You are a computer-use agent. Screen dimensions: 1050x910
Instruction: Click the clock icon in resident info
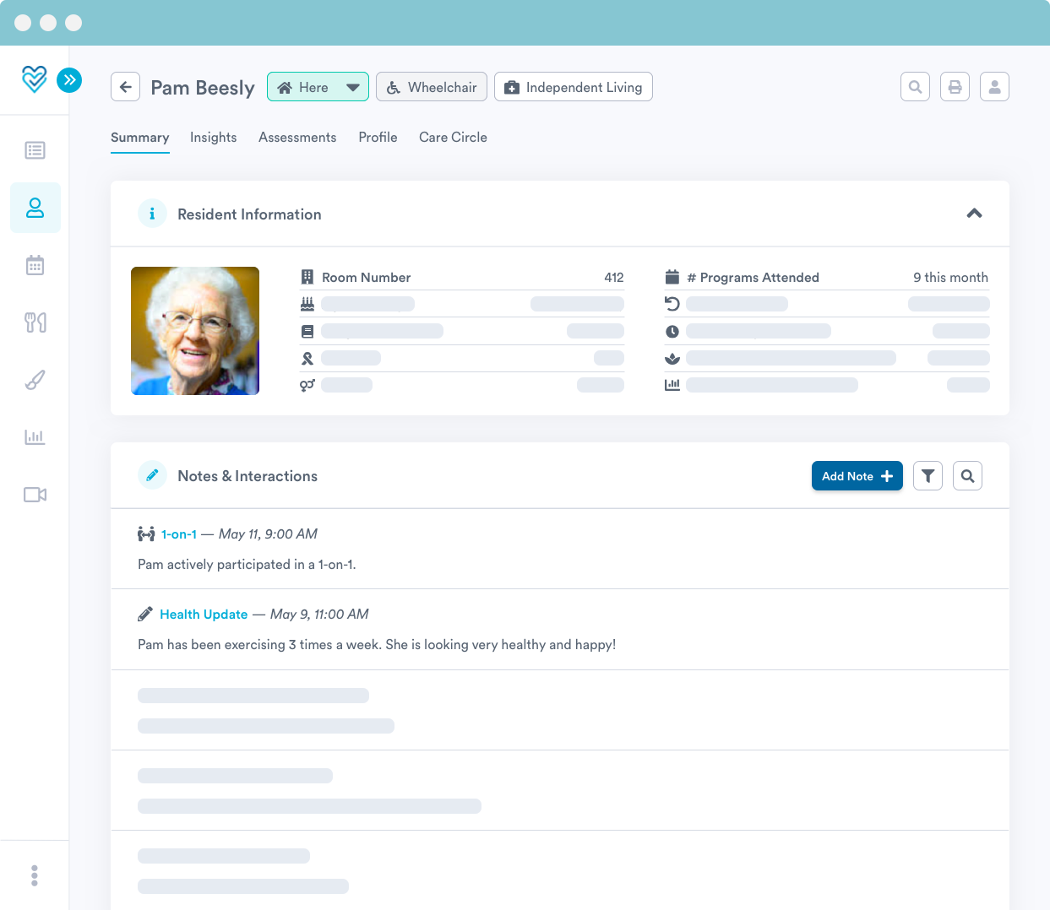click(672, 331)
